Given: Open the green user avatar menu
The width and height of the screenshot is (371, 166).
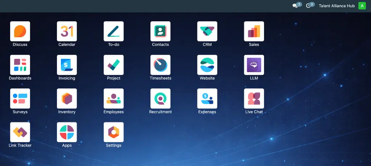Looking at the screenshot, I should tap(362, 6).
